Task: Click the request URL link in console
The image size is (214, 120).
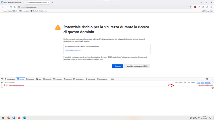Action: pos(16,85)
